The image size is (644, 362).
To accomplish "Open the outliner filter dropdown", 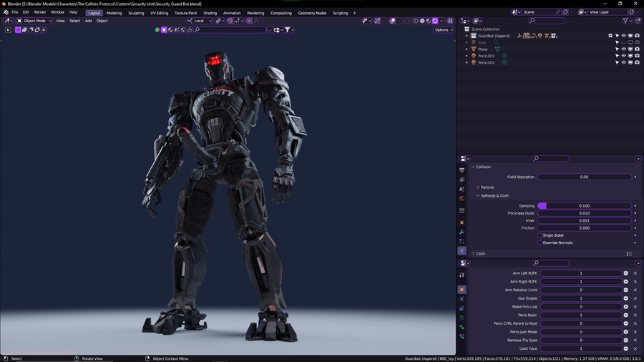I will pyautogui.click(x=627, y=21).
